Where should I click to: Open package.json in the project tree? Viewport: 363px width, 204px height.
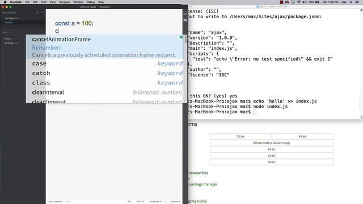11,43
